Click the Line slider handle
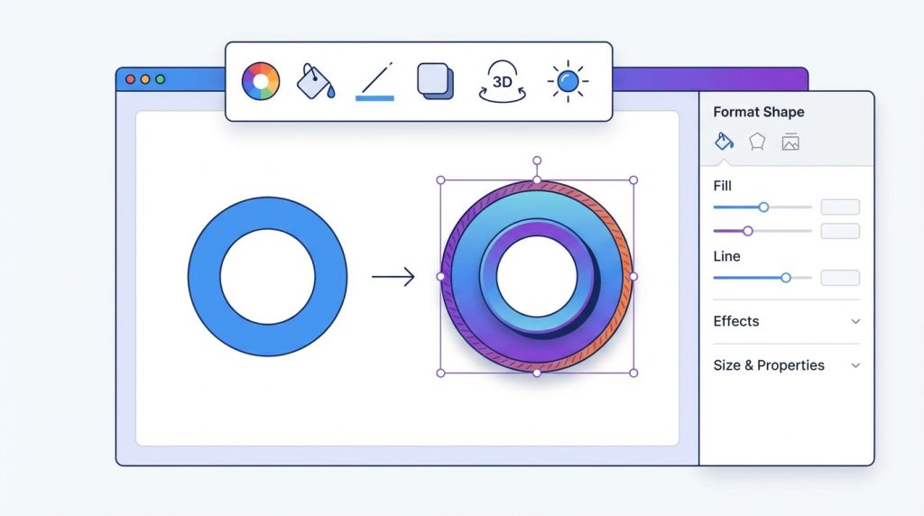This screenshot has width=924, height=516. coord(786,278)
